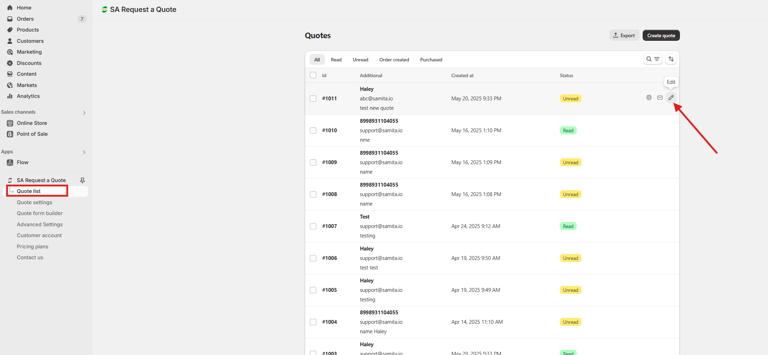Open Quote form builder in the sidebar
The height and width of the screenshot is (355, 768).
click(40, 213)
